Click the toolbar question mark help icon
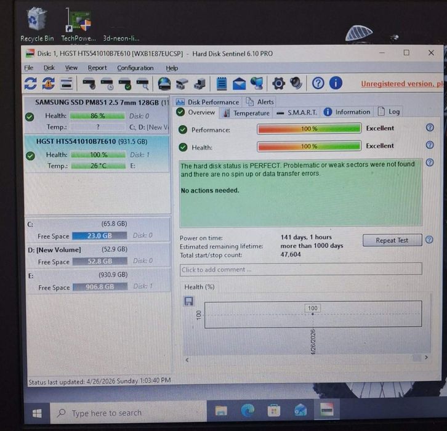 coord(318,84)
